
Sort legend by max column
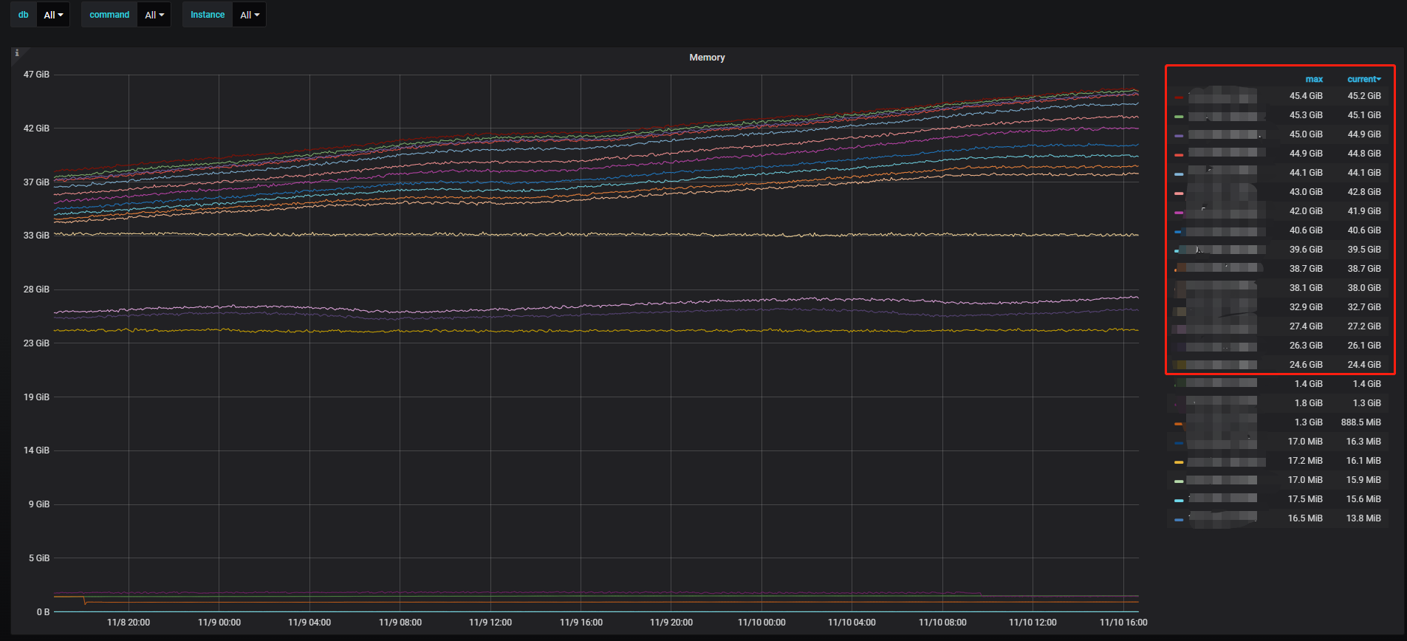coord(1314,79)
